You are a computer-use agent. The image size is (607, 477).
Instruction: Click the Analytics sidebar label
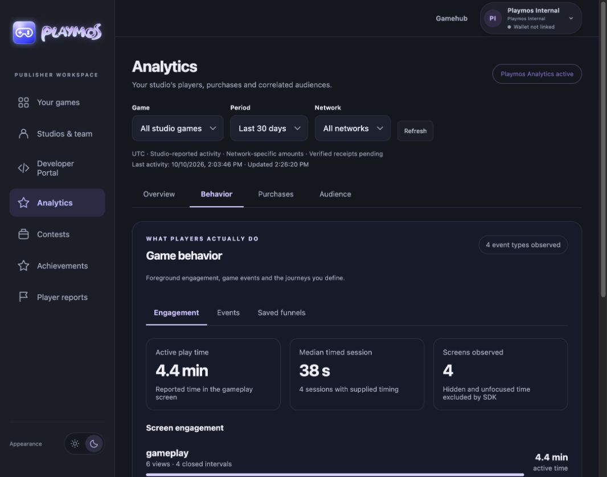[x=55, y=203]
